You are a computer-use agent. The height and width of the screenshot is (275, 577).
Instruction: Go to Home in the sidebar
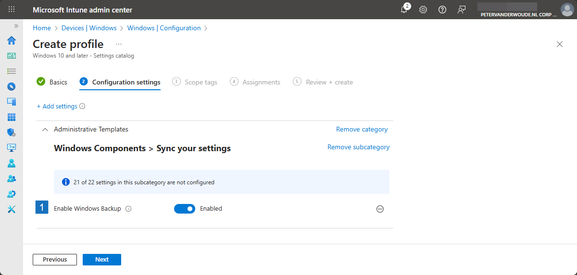[x=12, y=40]
